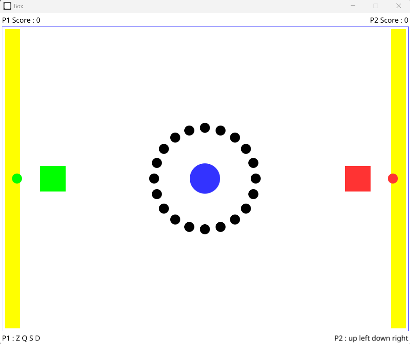The width and height of the screenshot is (410, 344).
Task: Click the center of the dotted circle ring
Action: point(205,178)
